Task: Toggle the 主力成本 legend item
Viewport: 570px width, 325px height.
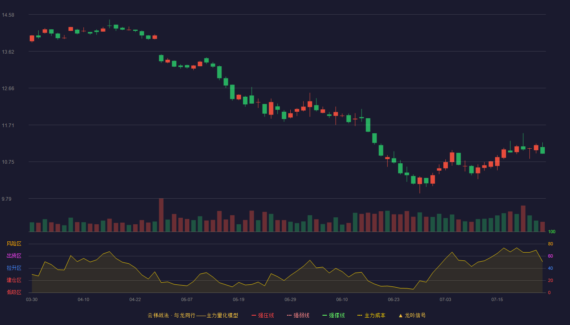Action: (x=371, y=315)
